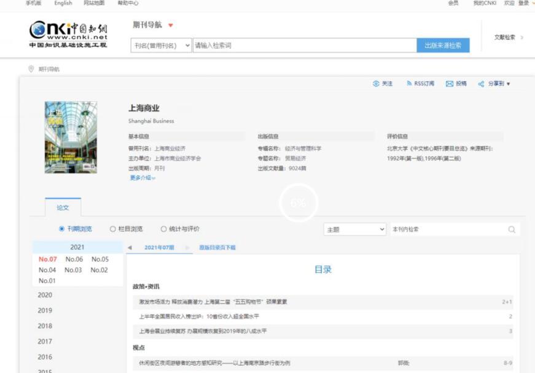Select issue No.07 of 2021
The height and width of the screenshot is (373, 535).
click(x=48, y=260)
